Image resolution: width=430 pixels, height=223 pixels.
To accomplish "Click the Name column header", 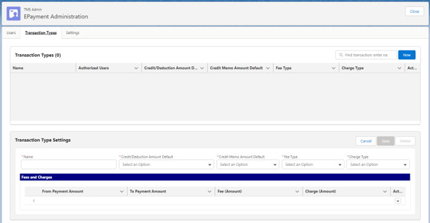I will point(43,68).
